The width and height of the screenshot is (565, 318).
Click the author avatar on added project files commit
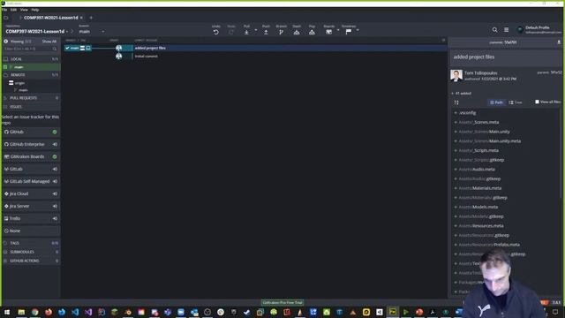click(x=119, y=48)
